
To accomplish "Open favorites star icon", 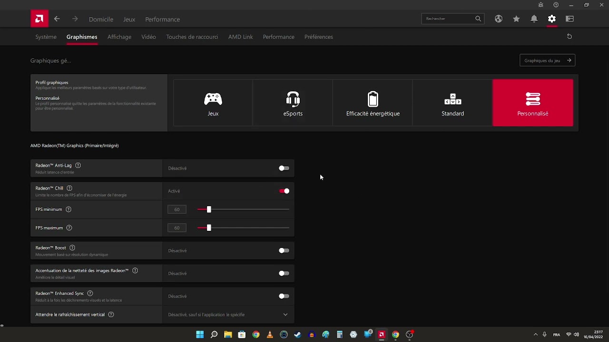I will pyautogui.click(x=516, y=19).
